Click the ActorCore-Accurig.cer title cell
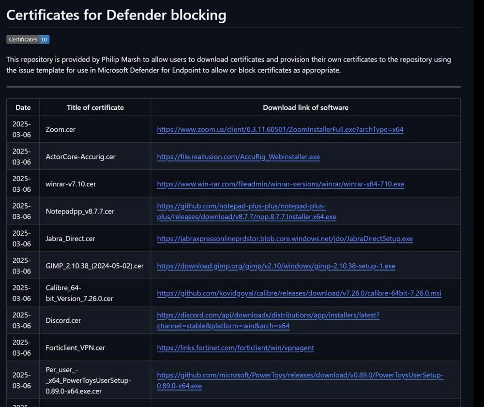Screen dimensions: 484x407 (80, 157)
